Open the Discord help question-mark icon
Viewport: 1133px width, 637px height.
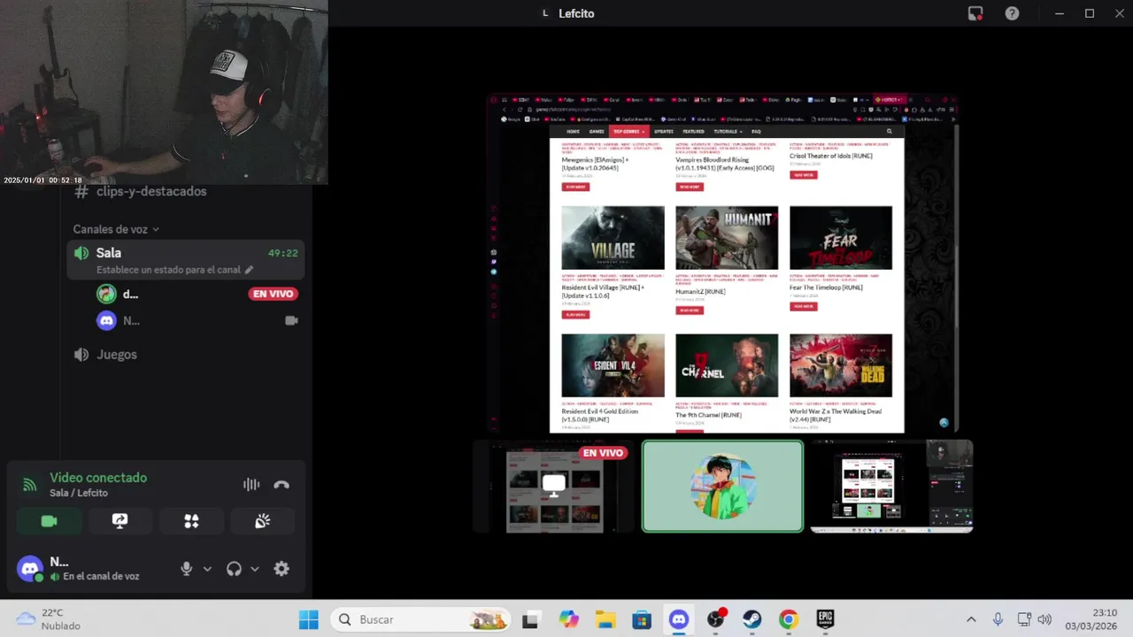coord(1012,13)
